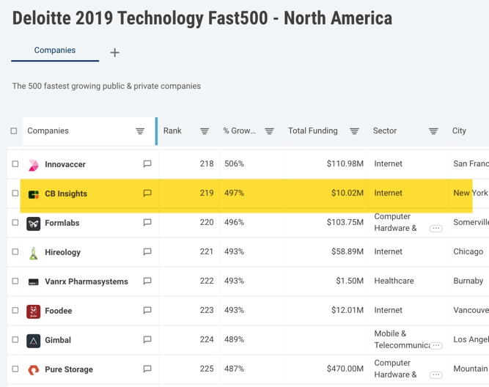The width and height of the screenshot is (489, 387).
Task: Click the CB Insights company logo
Action: (34, 194)
